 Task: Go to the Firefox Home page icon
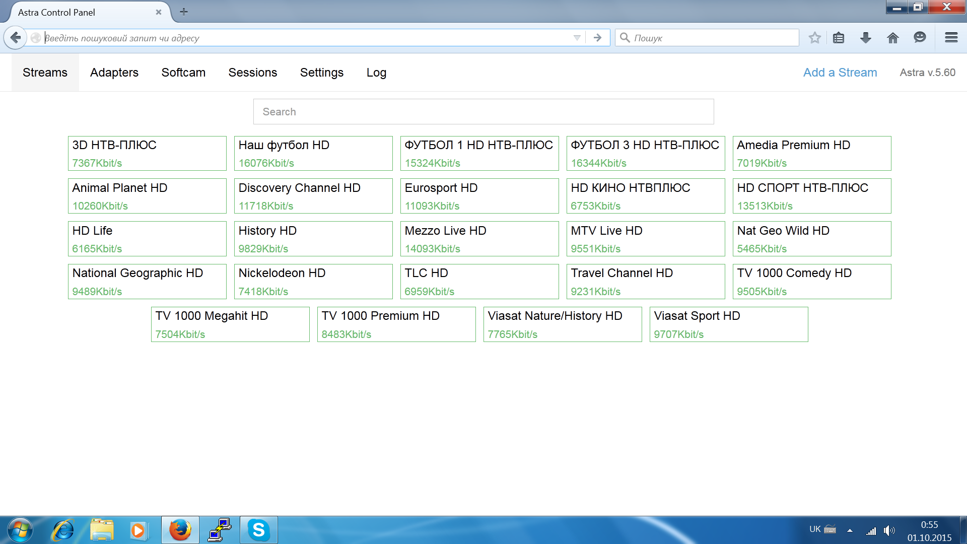pyautogui.click(x=893, y=38)
